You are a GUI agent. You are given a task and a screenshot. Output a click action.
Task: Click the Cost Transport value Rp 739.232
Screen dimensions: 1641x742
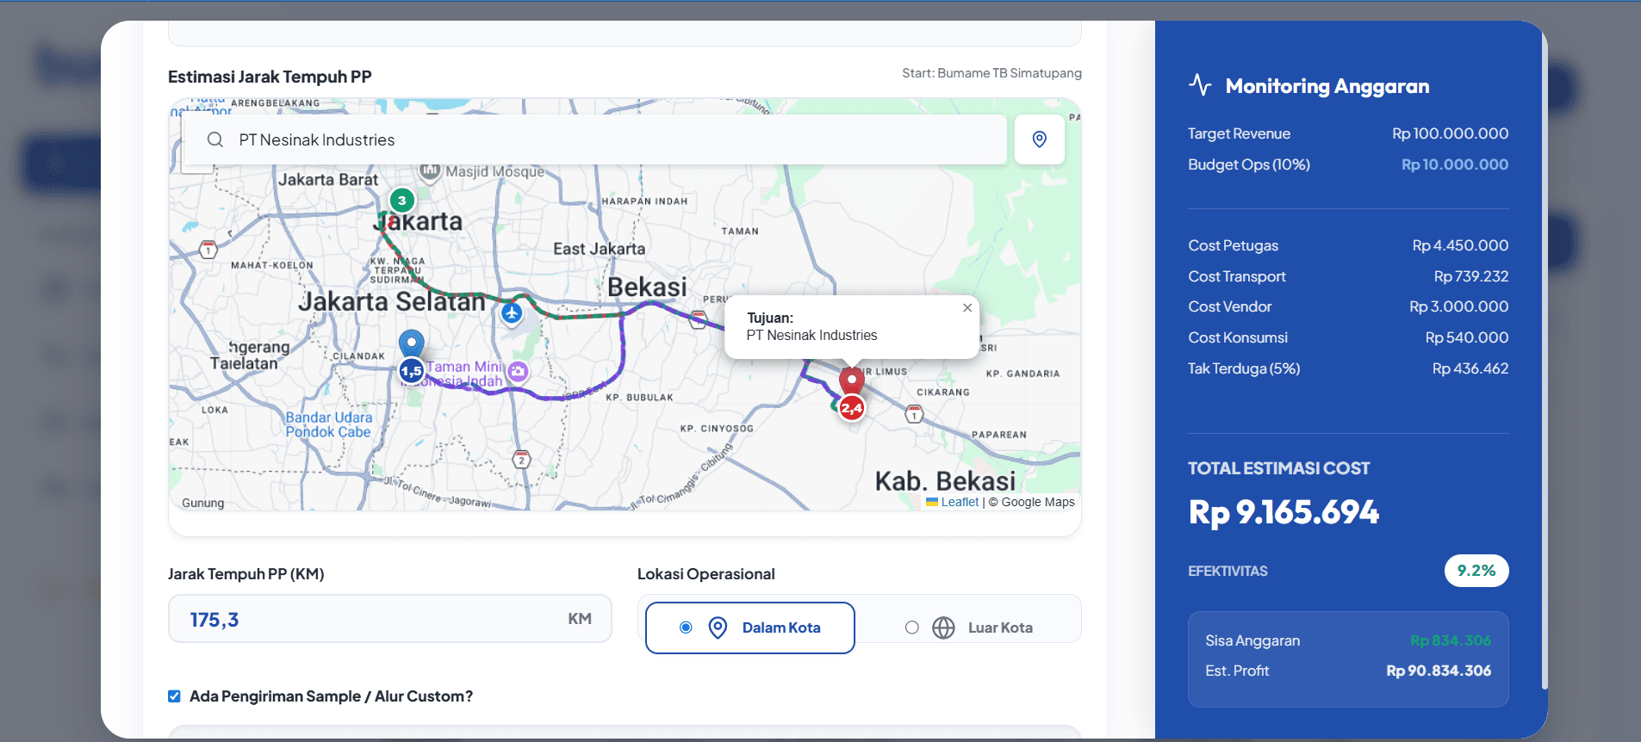click(1471, 276)
